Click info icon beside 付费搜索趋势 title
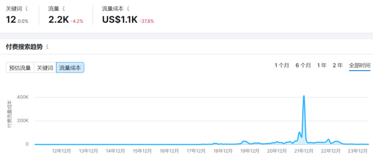This screenshot has height=163, width=373. coord(47,47)
